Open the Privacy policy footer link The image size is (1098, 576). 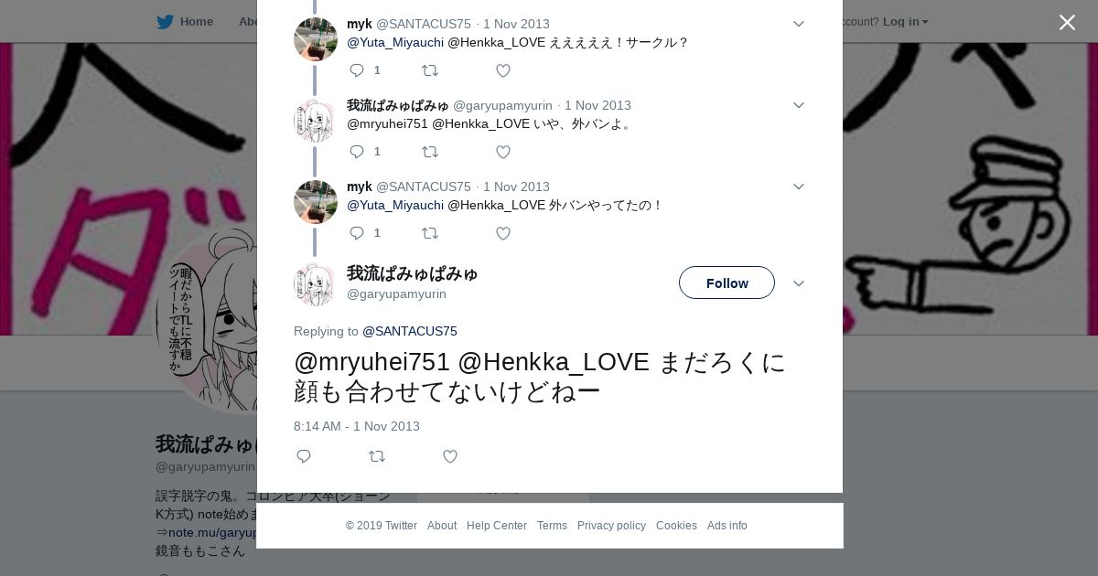coord(611,526)
